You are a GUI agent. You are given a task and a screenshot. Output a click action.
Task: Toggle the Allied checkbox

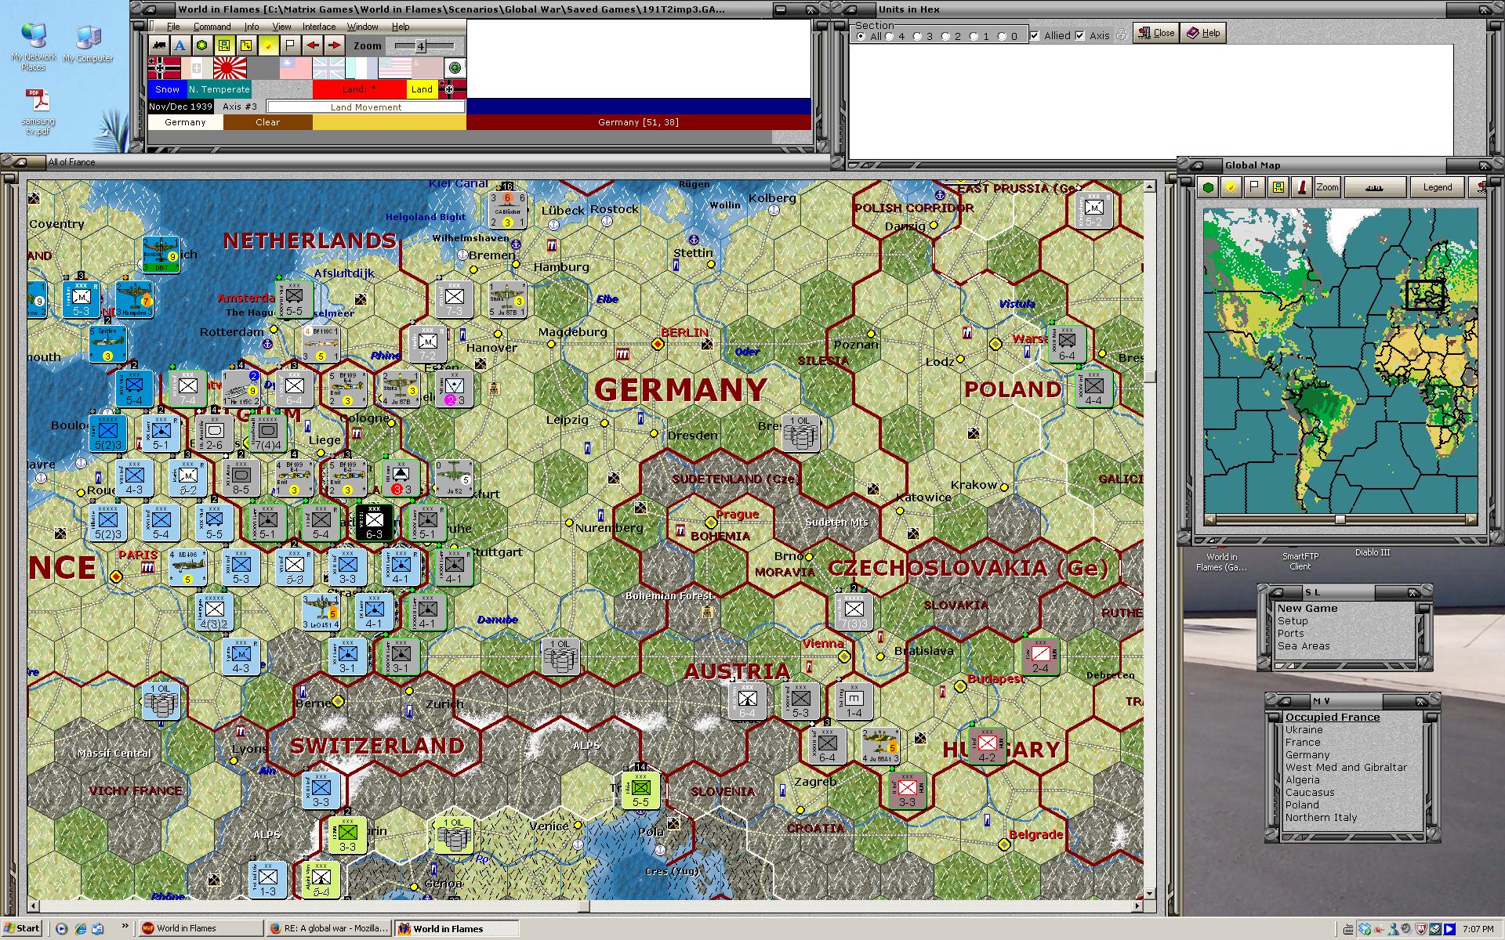(1035, 35)
